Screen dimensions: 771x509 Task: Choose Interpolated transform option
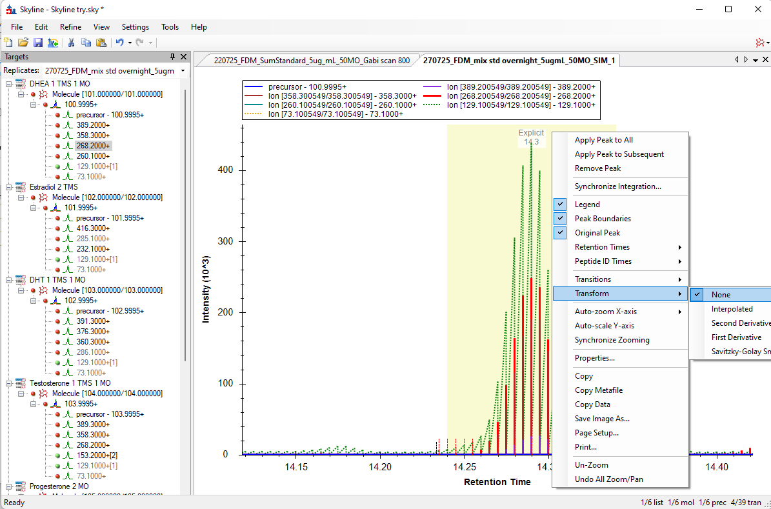[732, 309]
